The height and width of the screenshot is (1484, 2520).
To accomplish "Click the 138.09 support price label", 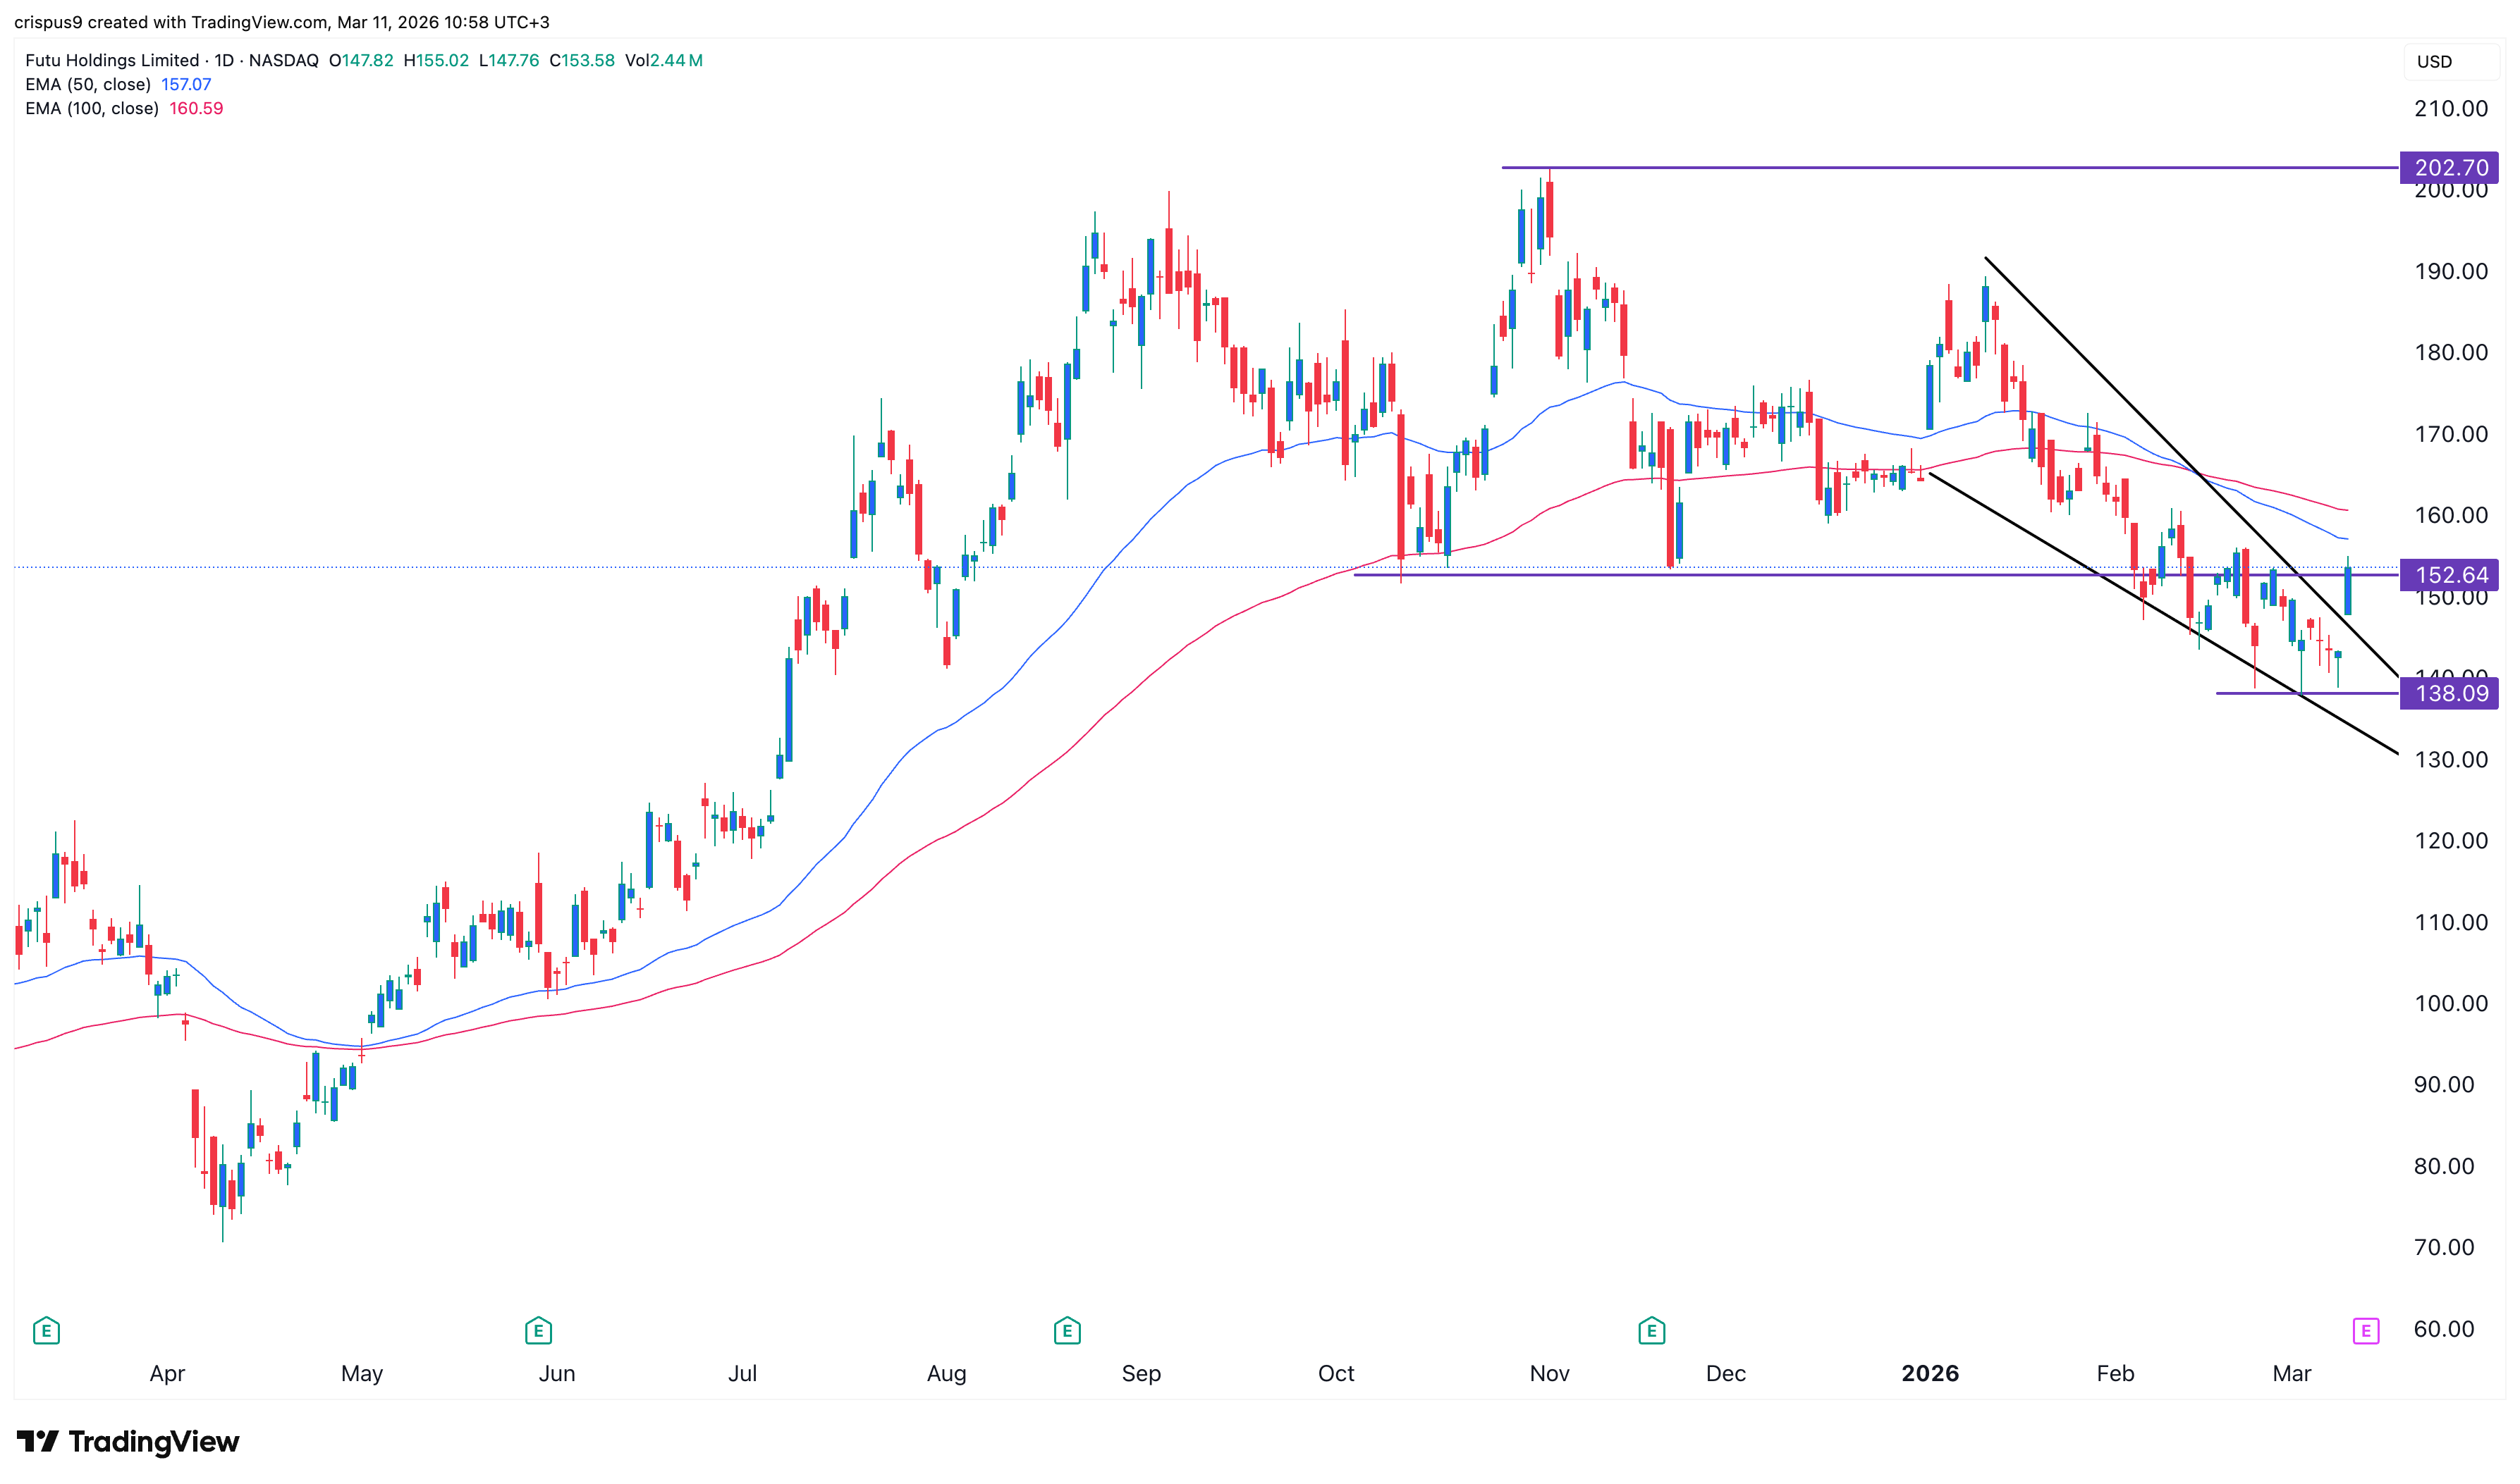I will click(x=2450, y=694).
